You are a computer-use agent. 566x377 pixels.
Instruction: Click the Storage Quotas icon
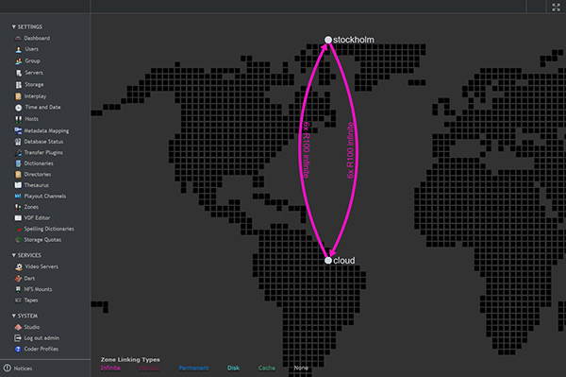point(18,240)
